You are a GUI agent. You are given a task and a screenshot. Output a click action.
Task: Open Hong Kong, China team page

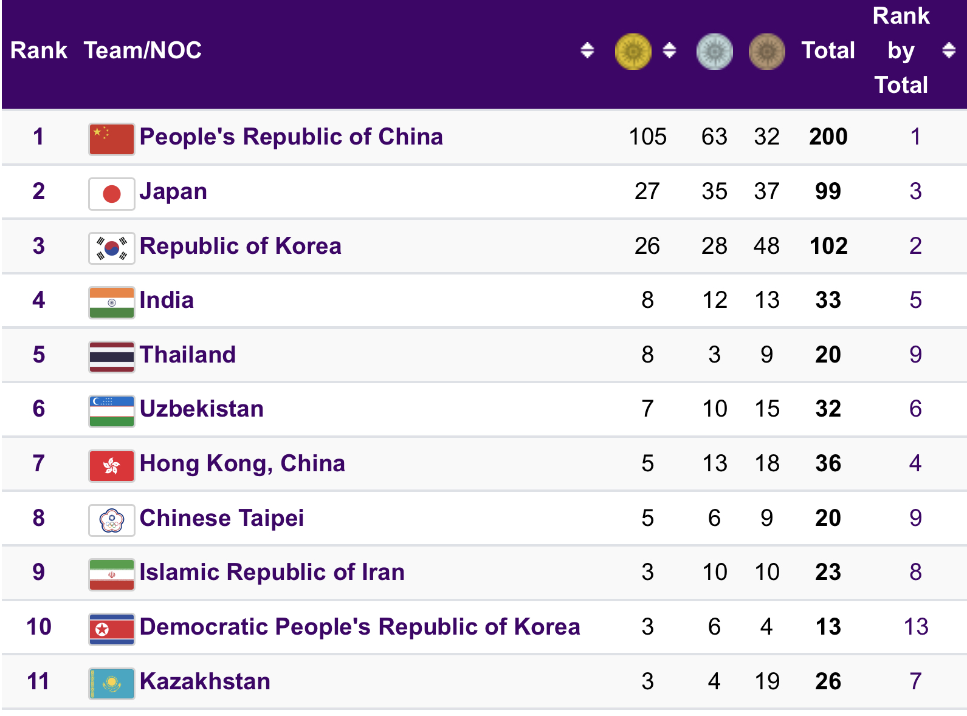[x=242, y=463]
